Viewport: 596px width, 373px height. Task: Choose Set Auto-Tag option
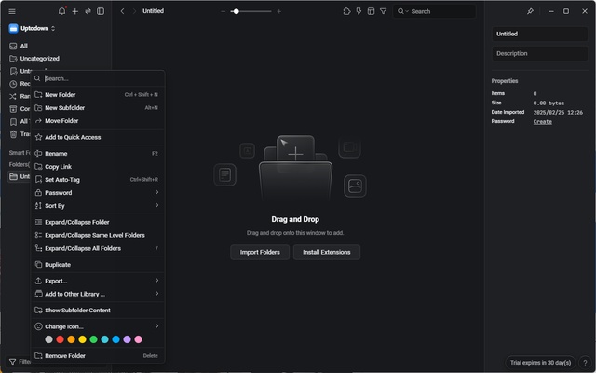98,180
